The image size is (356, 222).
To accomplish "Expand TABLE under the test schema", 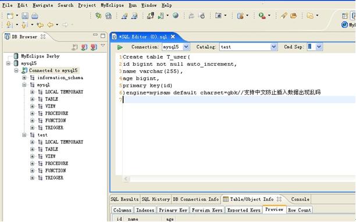I will click(32, 149).
